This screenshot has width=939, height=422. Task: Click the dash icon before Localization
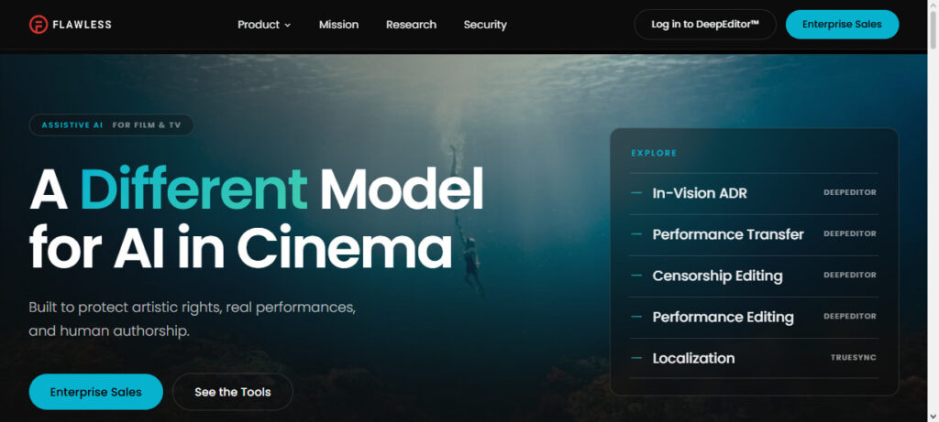[636, 358]
